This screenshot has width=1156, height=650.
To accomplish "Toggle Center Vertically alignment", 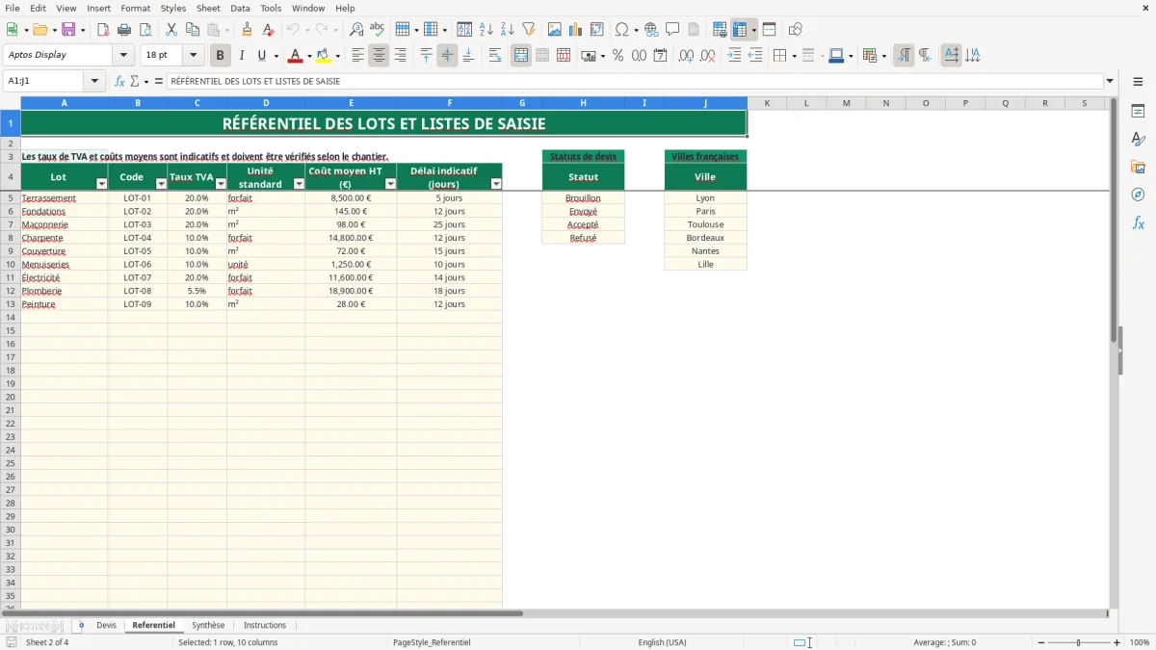I will pyautogui.click(x=447, y=56).
